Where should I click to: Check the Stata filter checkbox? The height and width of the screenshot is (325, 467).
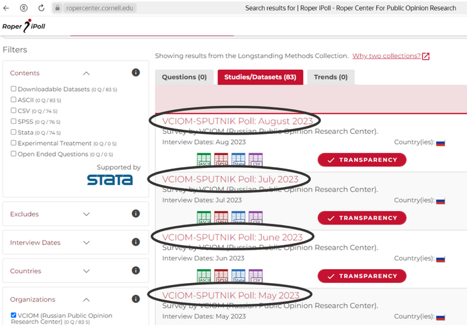pyautogui.click(x=13, y=132)
